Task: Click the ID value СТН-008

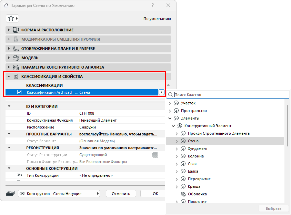Action: (x=87, y=113)
